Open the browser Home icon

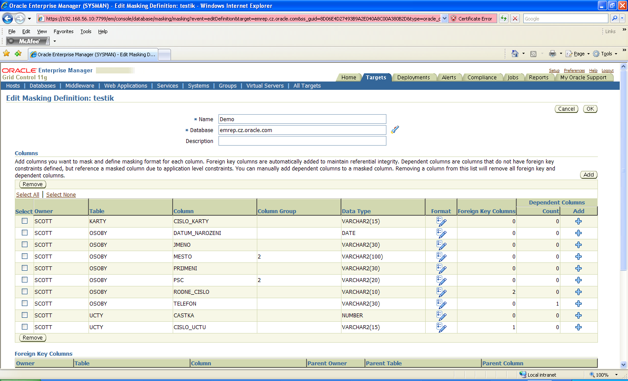coord(515,54)
